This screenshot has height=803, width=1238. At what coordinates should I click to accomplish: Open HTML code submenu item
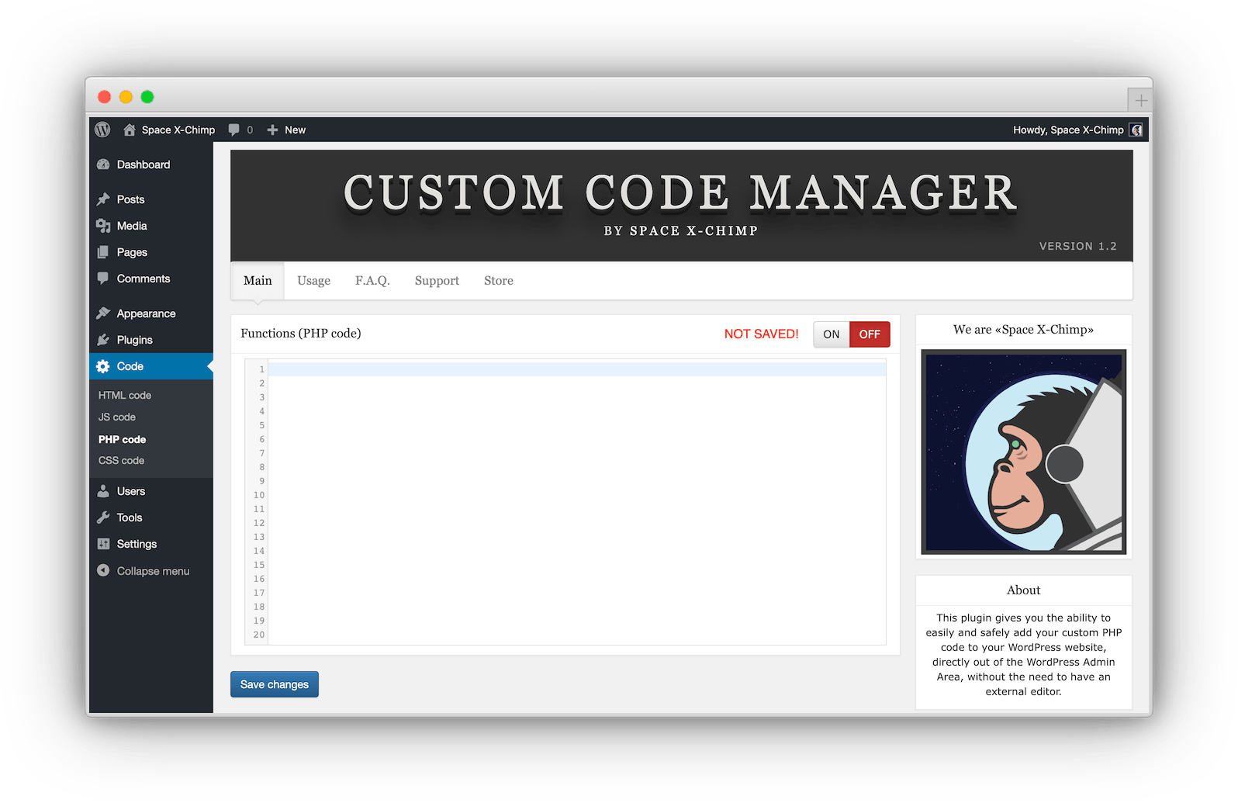click(125, 395)
